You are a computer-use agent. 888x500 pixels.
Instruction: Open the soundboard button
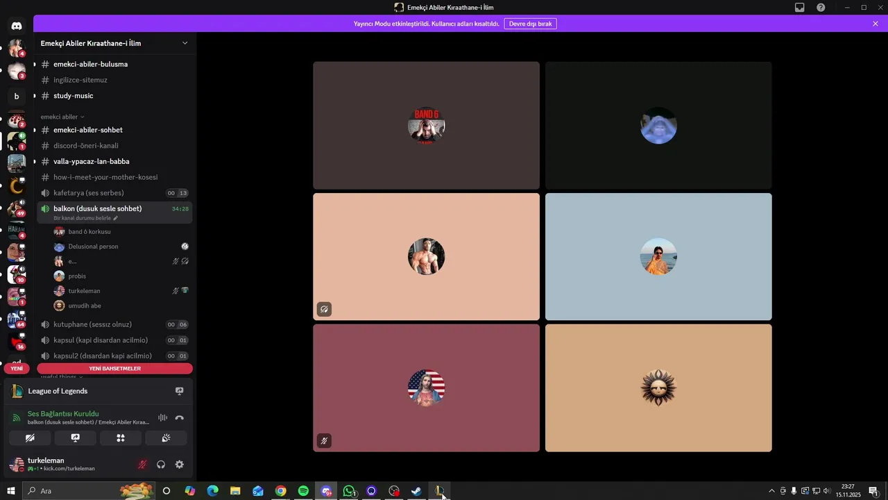pyautogui.click(x=166, y=438)
